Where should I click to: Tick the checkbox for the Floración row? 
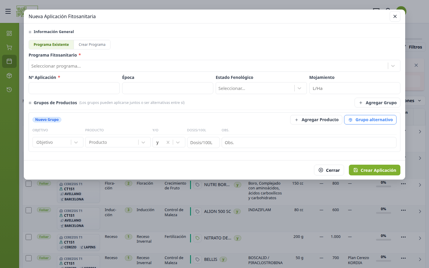(x=29, y=184)
